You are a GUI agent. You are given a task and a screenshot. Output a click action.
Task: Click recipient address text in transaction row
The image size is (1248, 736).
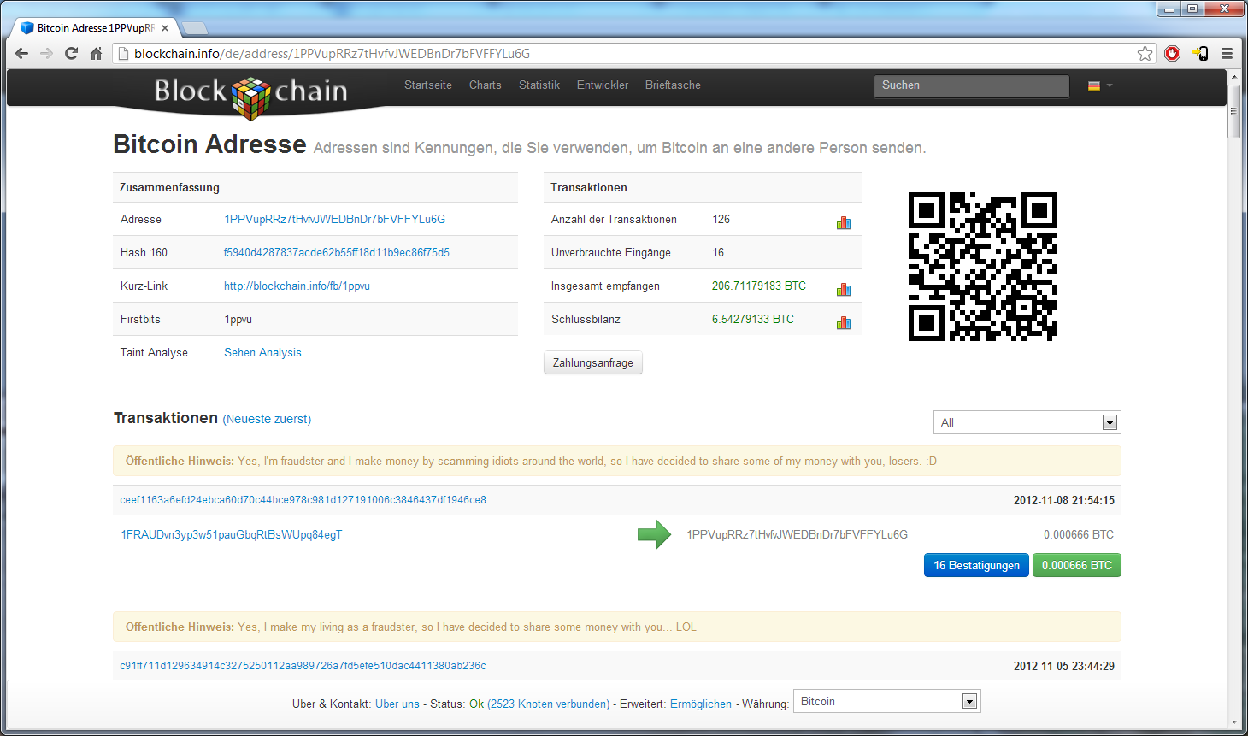(x=797, y=534)
